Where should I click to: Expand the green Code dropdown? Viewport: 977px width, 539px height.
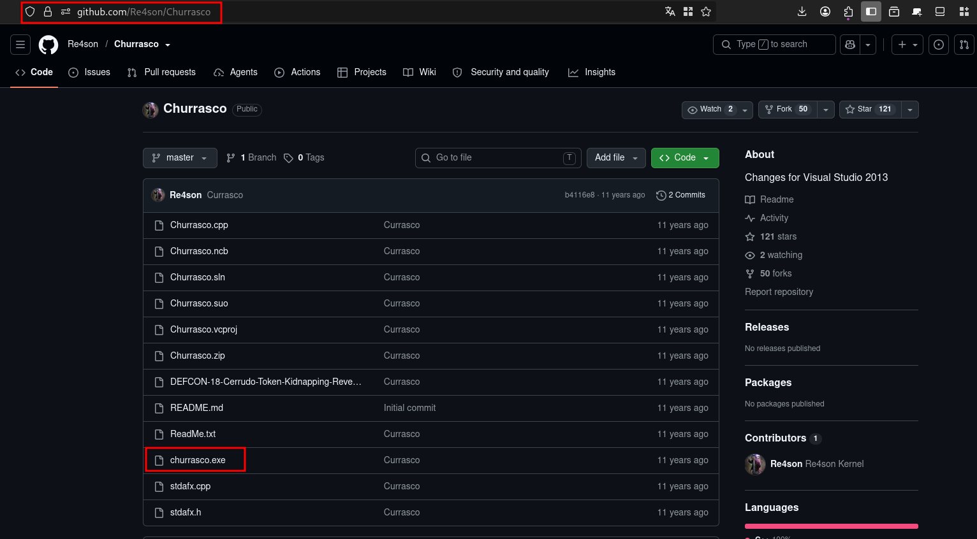(685, 158)
